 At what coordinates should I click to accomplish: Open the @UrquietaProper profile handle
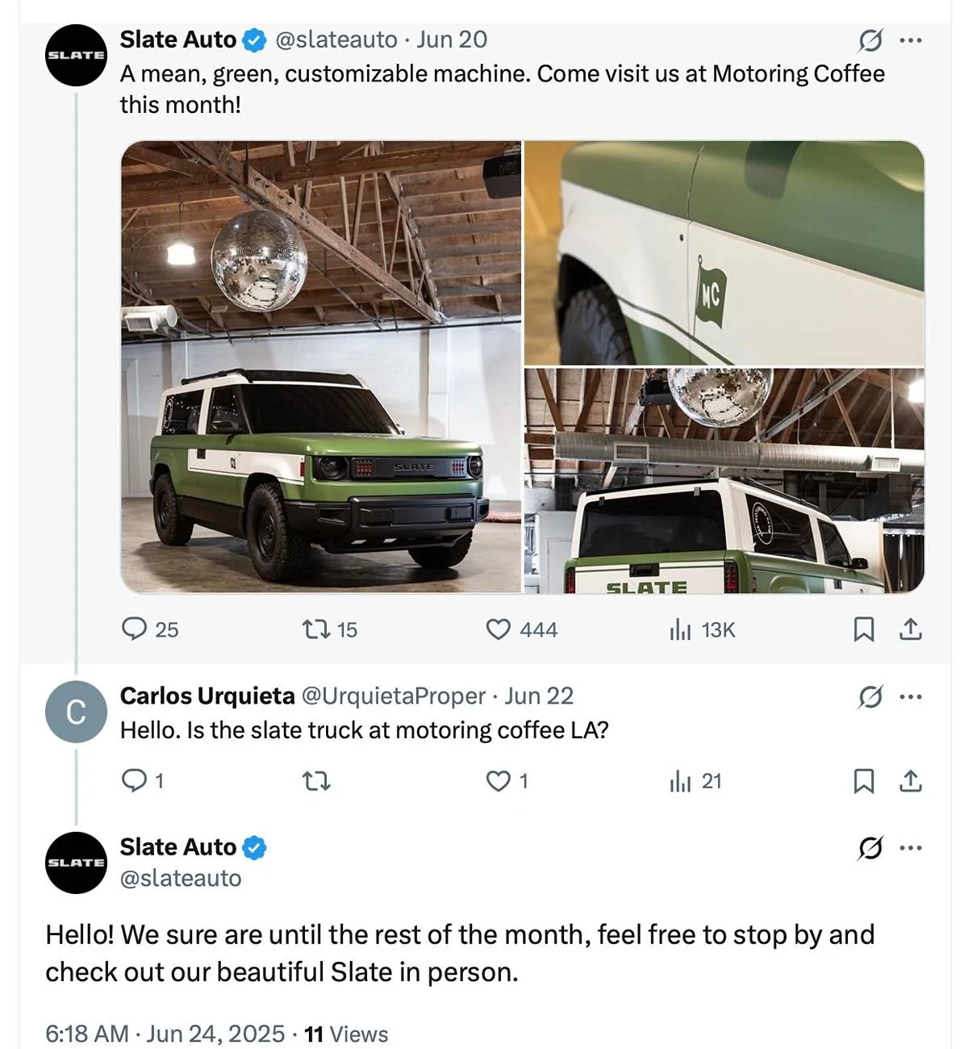tap(393, 696)
